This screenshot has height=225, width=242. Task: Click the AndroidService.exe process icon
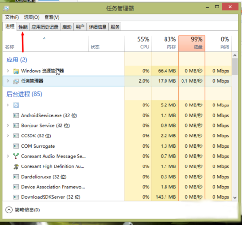16,115
